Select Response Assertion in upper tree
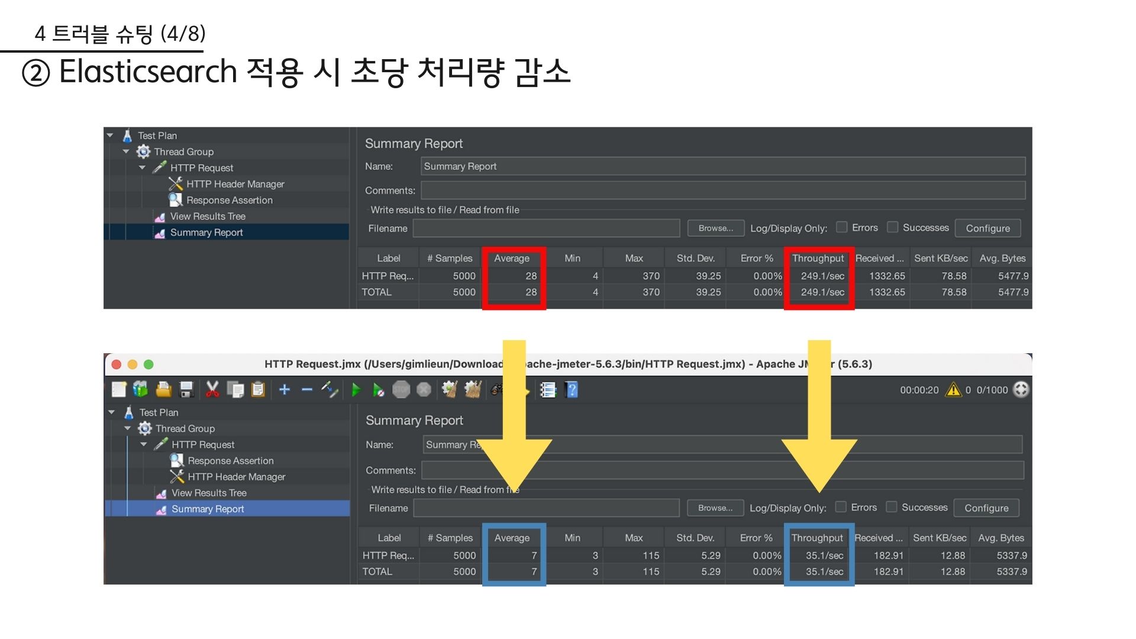The width and height of the screenshot is (1136, 639). [230, 200]
